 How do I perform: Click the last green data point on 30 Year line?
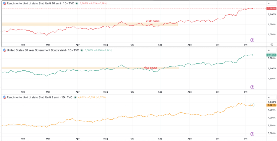click(252, 55)
